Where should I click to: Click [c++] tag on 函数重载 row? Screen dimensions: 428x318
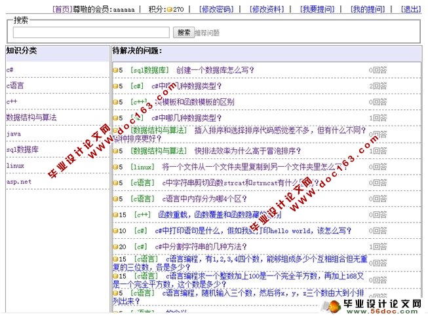pos(142,215)
